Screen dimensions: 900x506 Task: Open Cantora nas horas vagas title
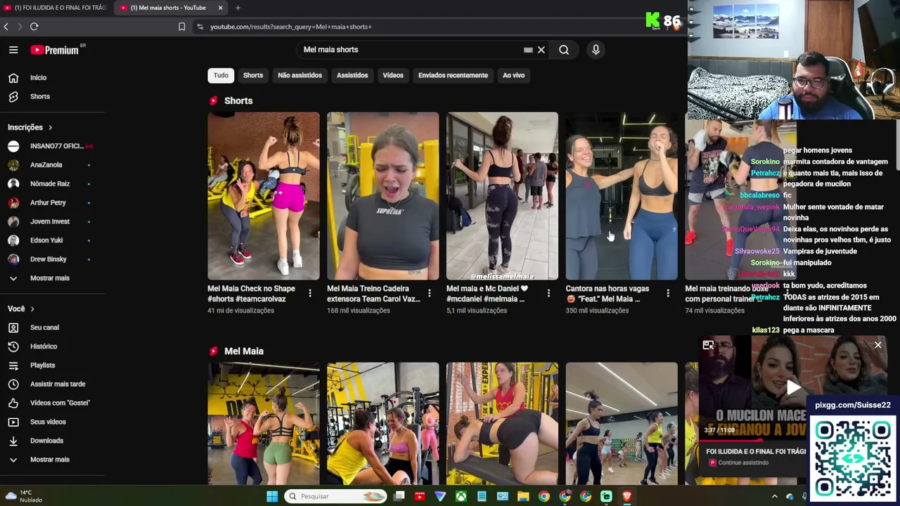[x=607, y=294]
